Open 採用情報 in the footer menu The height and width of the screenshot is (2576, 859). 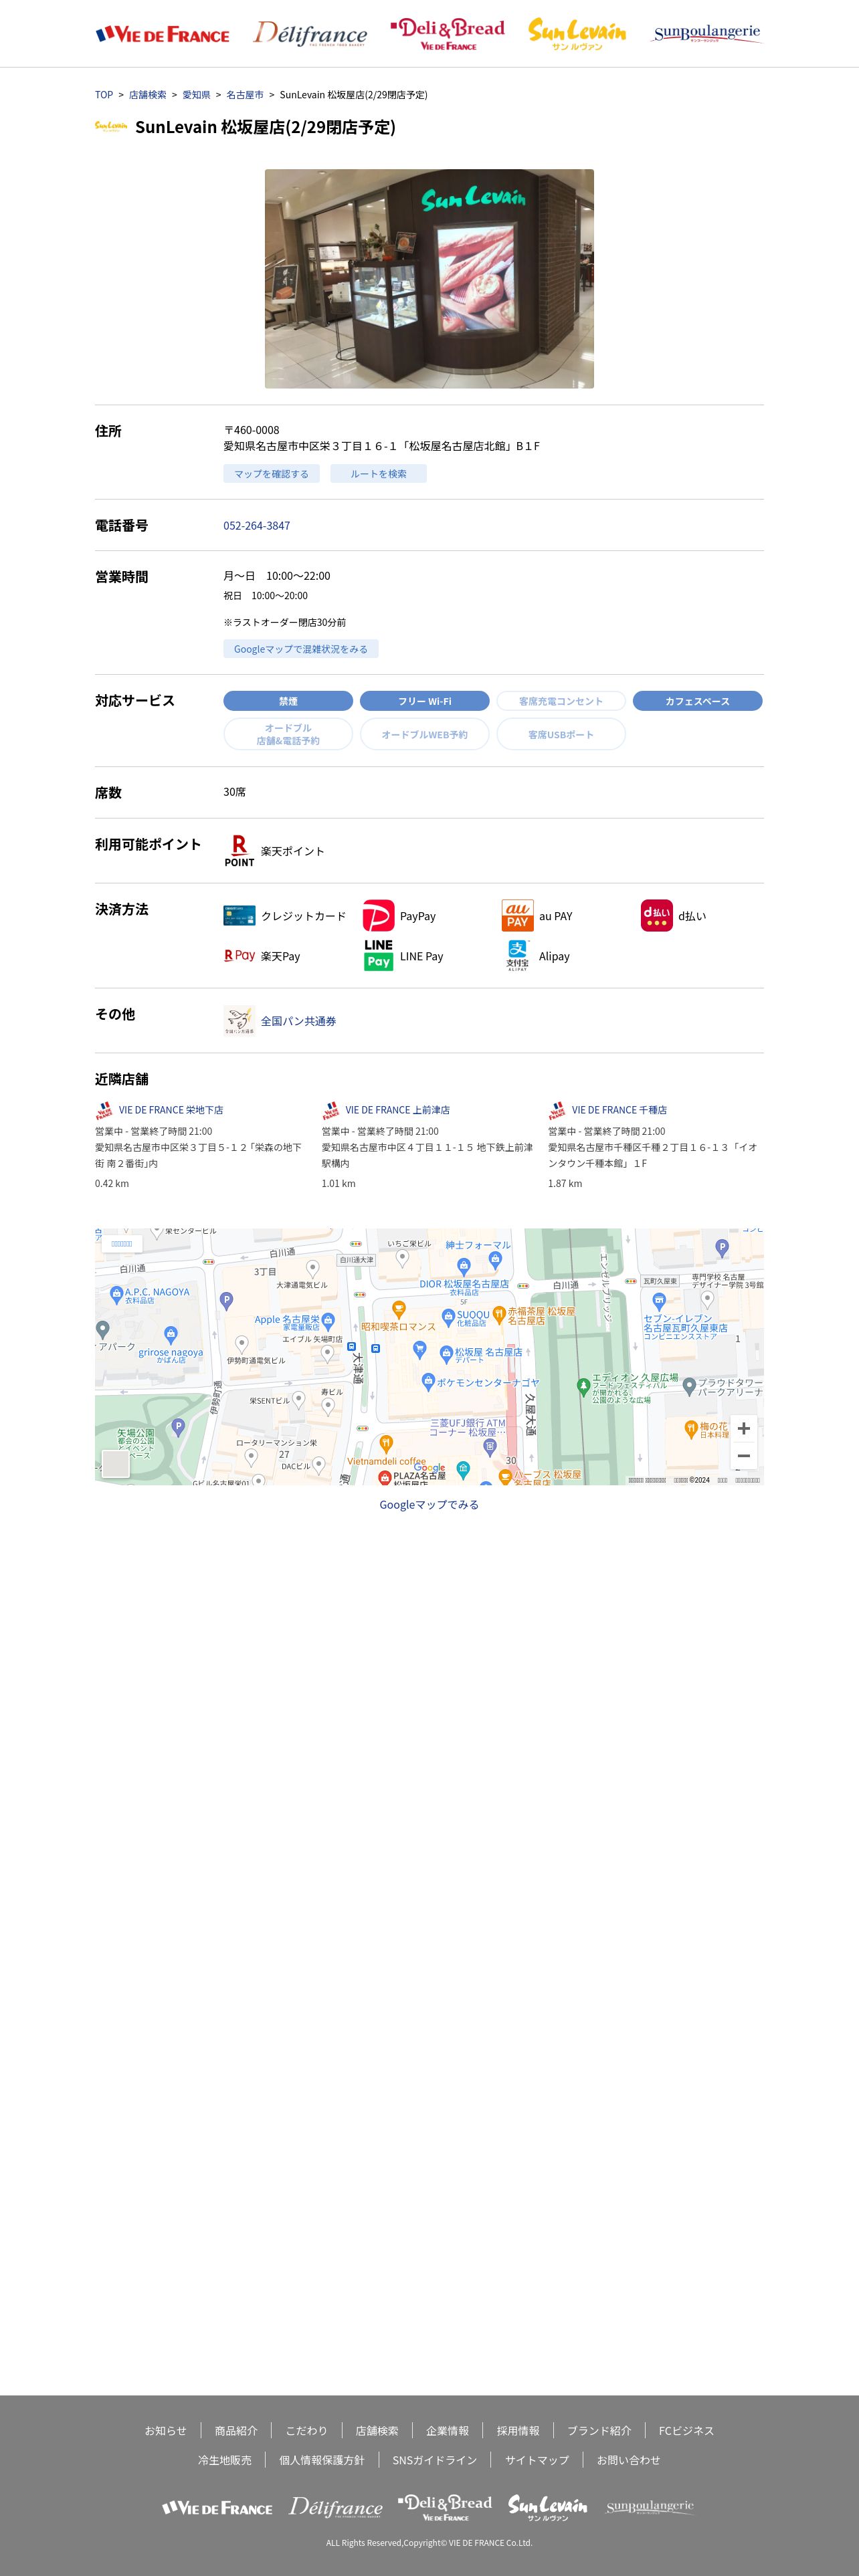click(518, 2430)
